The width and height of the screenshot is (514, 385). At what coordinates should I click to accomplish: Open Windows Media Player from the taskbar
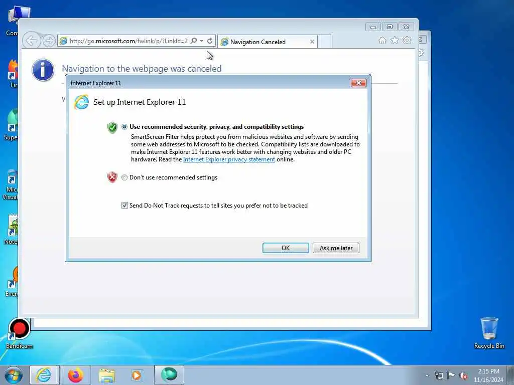tap(137, 375)
